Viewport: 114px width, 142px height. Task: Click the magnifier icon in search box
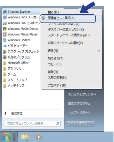(58, 124)
